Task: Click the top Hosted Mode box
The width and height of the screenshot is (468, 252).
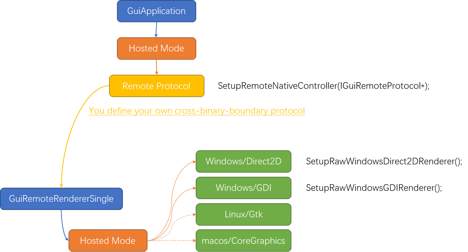Action: click(x=156, y=48)
